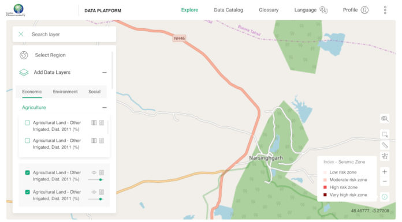Image resolution: width=402 pixels, height=222 pixels.
Task: Zoom in with the plus button
Action: point(385,172)
